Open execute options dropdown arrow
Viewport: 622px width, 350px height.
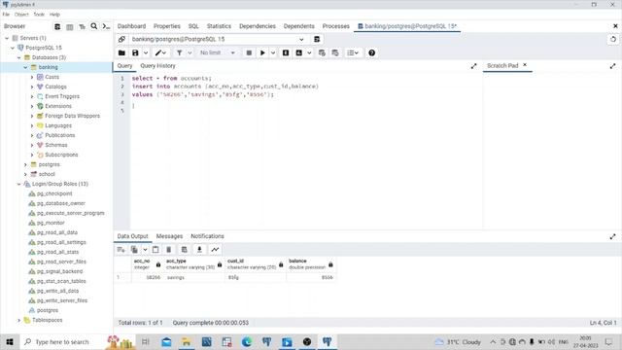[273, 52]
